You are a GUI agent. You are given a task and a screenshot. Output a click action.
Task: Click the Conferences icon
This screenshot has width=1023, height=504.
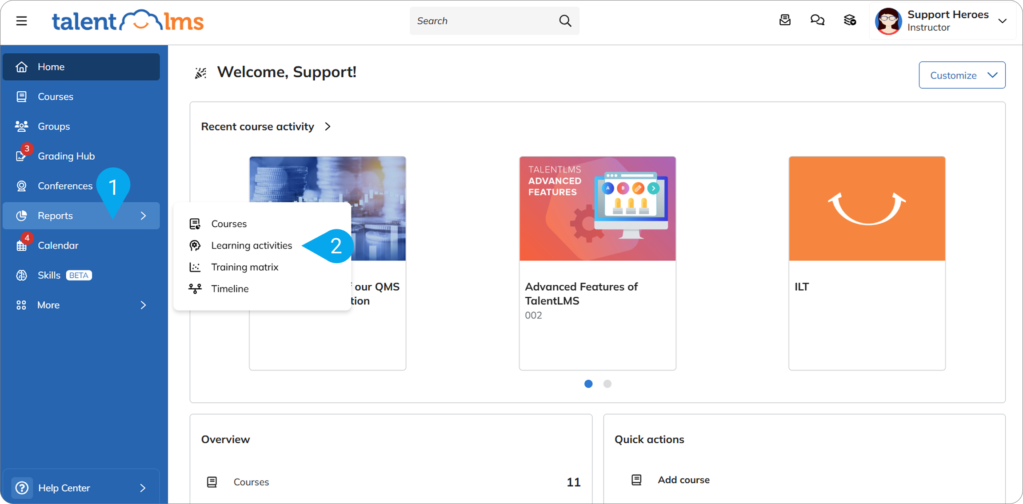pyautogui.click(x=21, y=186)
